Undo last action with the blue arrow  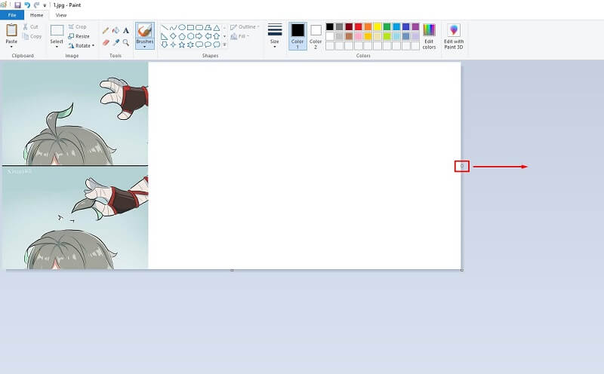click(27, 5)
